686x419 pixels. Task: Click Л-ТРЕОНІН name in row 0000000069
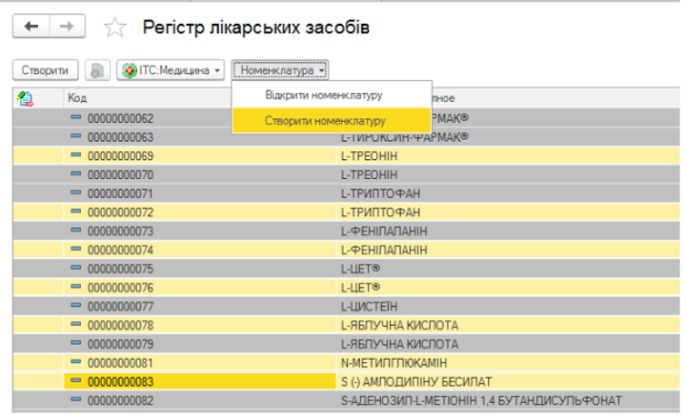click(369, 156)
